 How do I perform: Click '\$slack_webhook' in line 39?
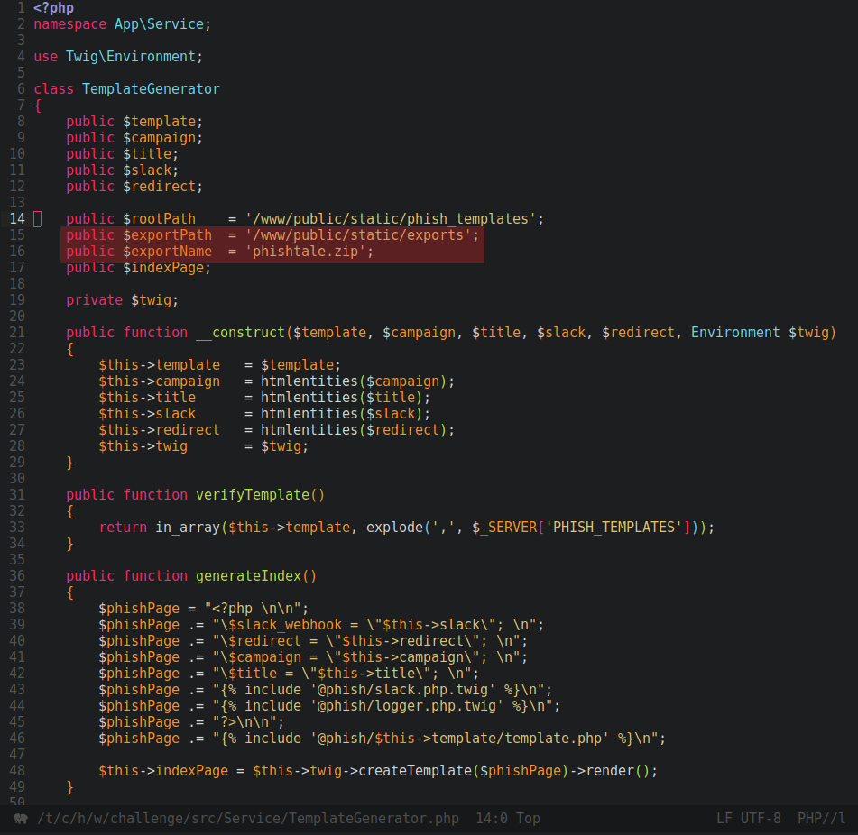coord(281,625)
